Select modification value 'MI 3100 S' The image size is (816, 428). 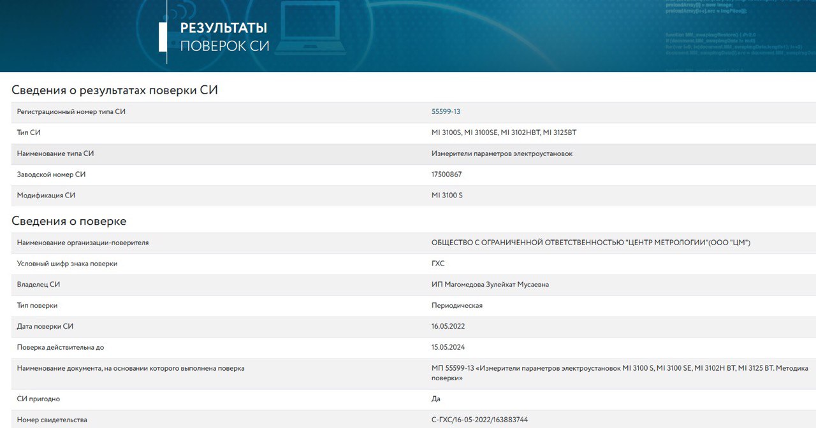[x=447, y=196]
